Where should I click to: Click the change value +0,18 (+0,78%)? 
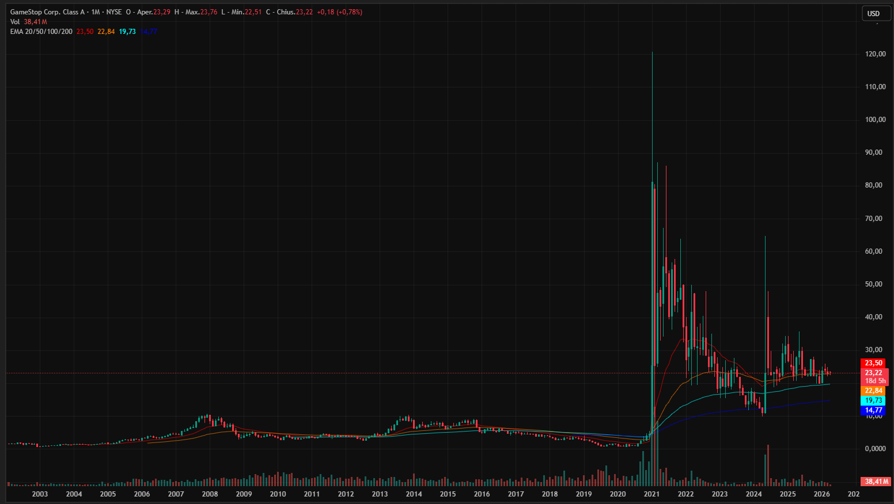[340, 12]
